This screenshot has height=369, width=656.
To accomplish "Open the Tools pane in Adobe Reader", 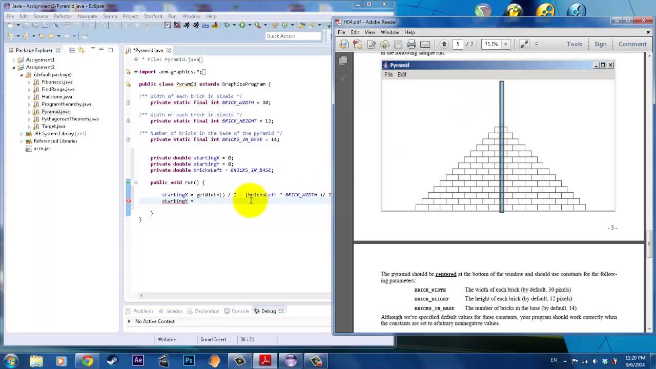I will point(575,44).
